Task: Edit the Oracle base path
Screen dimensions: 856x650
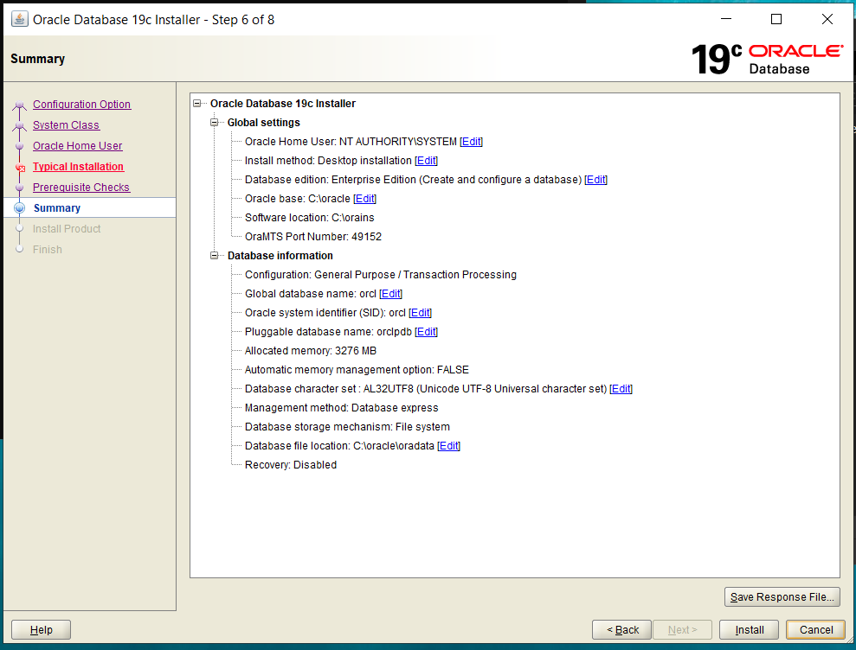Action: coord(364,199)
